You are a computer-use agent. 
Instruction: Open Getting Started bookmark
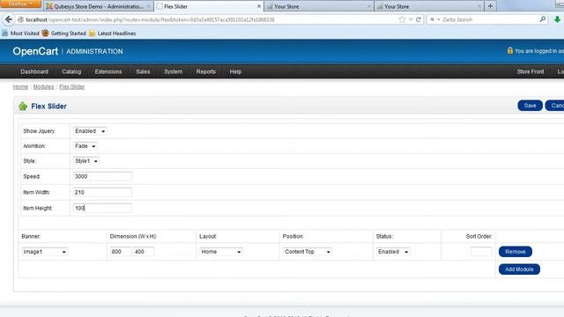coord(63,33)
